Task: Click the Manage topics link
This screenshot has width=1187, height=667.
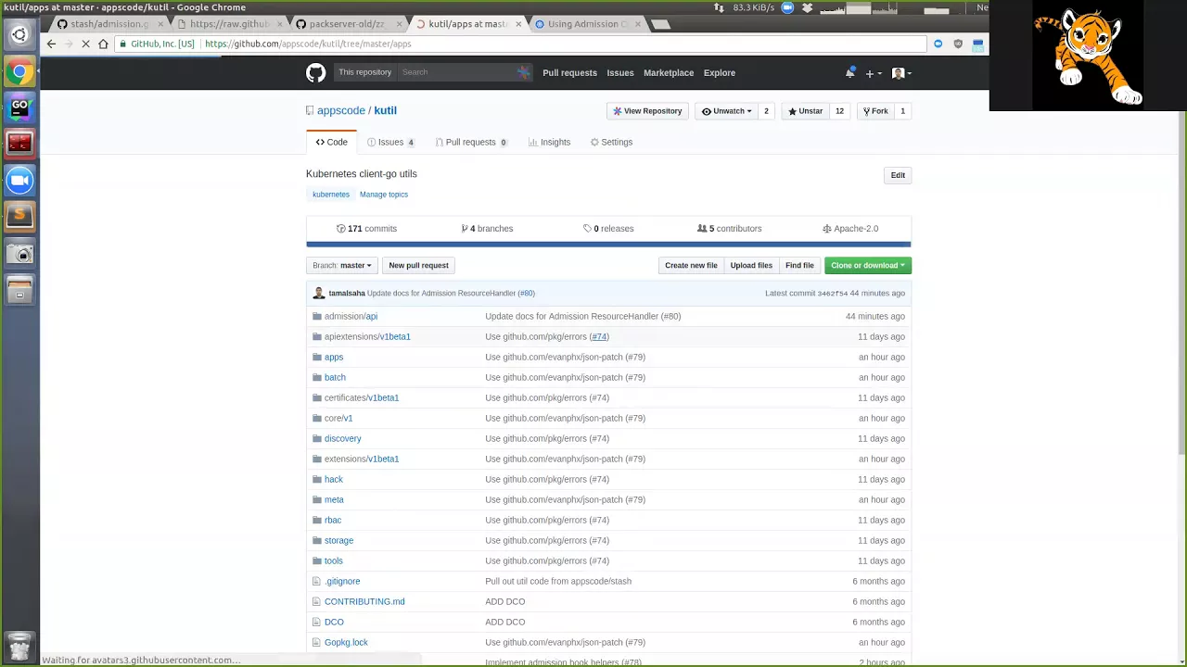Action: tap(384, 195)
